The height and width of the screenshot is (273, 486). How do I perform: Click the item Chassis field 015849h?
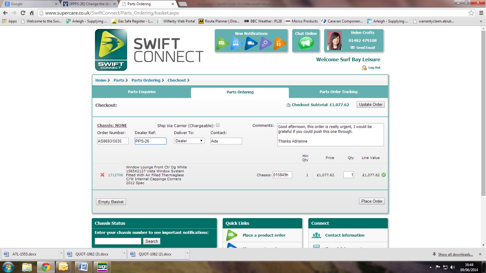[282, 175]
